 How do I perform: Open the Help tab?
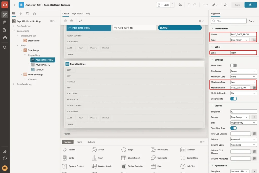click(x=88, y=14)
